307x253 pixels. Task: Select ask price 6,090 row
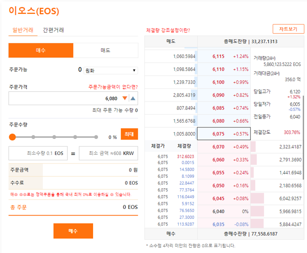pos(224,95)
